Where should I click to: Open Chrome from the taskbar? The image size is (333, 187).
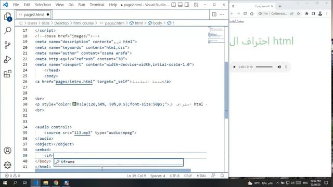tap(56, 183)
